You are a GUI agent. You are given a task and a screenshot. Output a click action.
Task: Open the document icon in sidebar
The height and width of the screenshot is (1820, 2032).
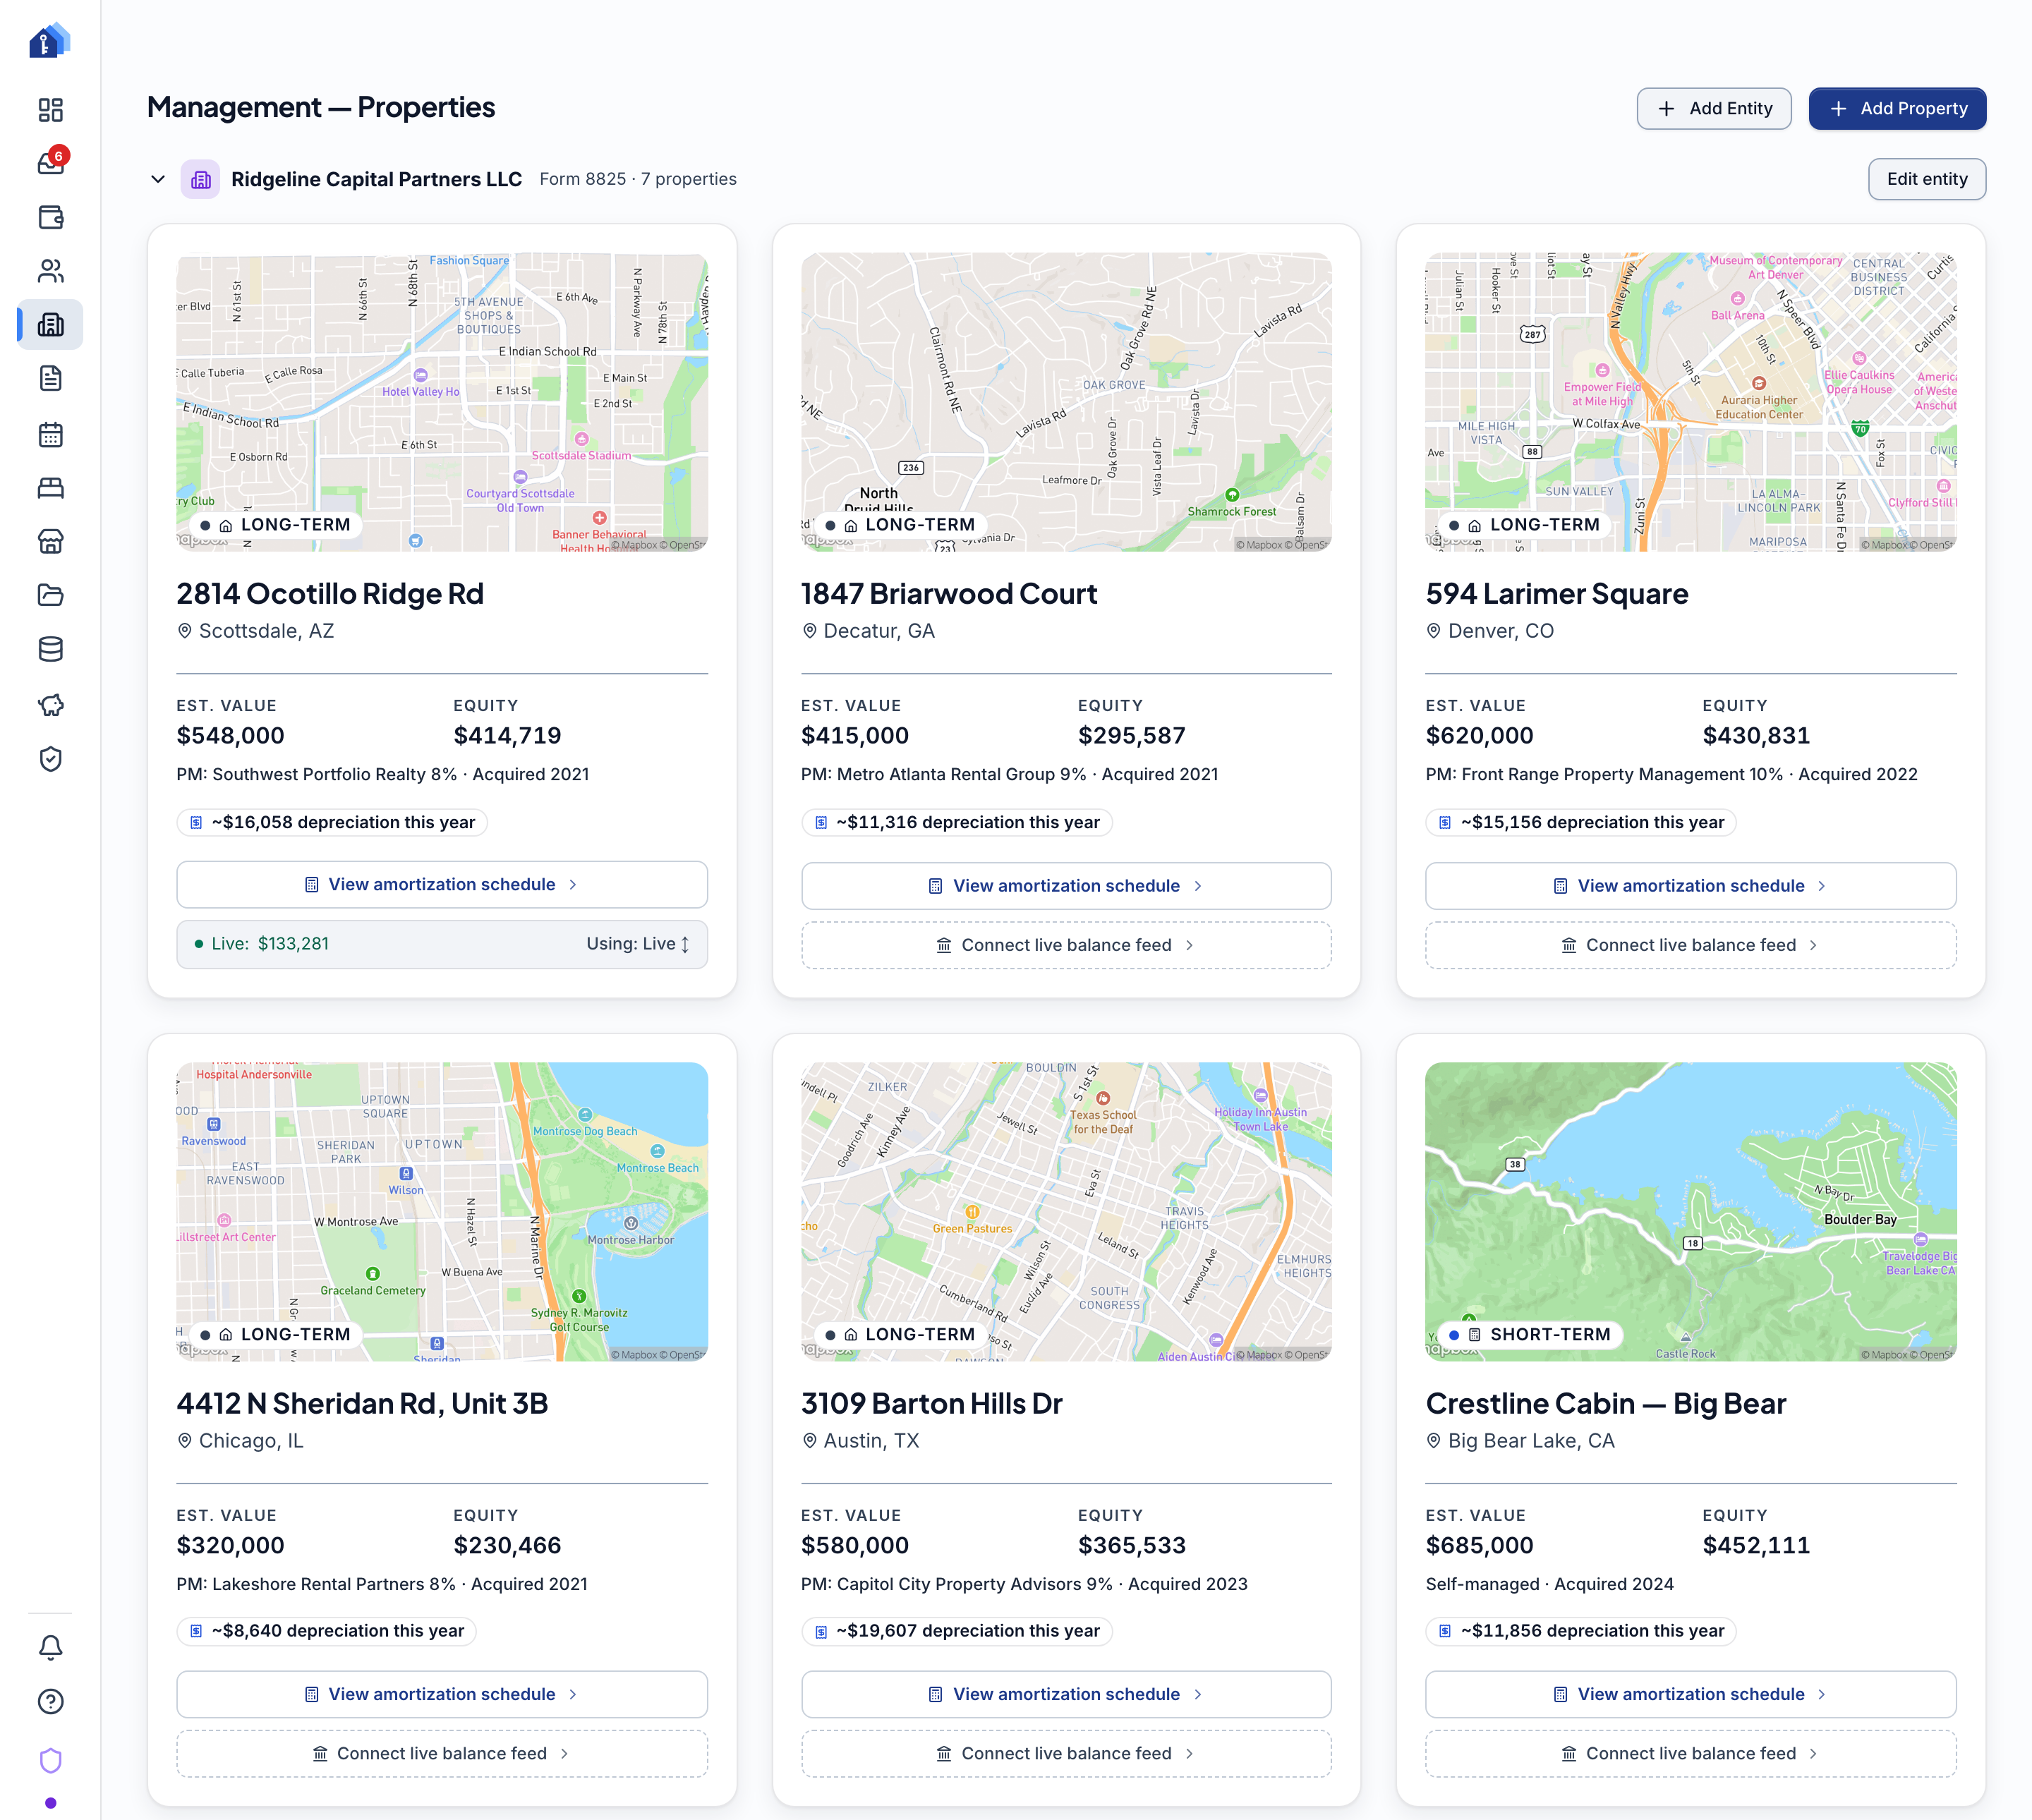point(50,379)
